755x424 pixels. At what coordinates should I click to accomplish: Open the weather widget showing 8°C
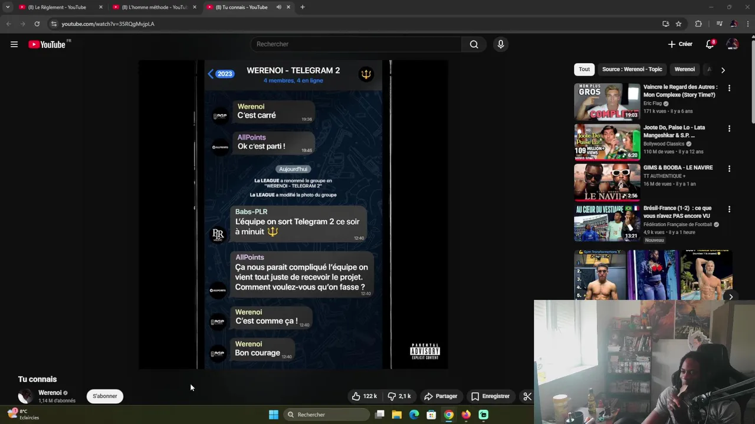pos(24,415)
